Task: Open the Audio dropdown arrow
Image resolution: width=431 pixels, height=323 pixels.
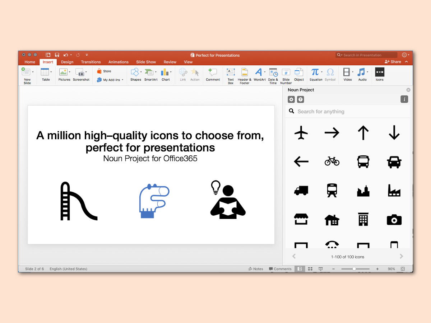Action: 367,72
